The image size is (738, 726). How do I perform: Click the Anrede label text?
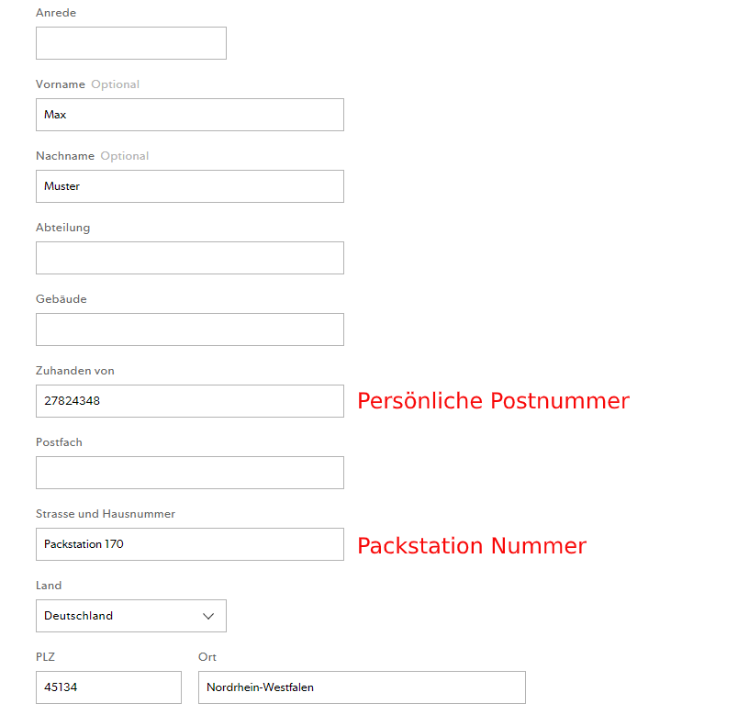56,13
